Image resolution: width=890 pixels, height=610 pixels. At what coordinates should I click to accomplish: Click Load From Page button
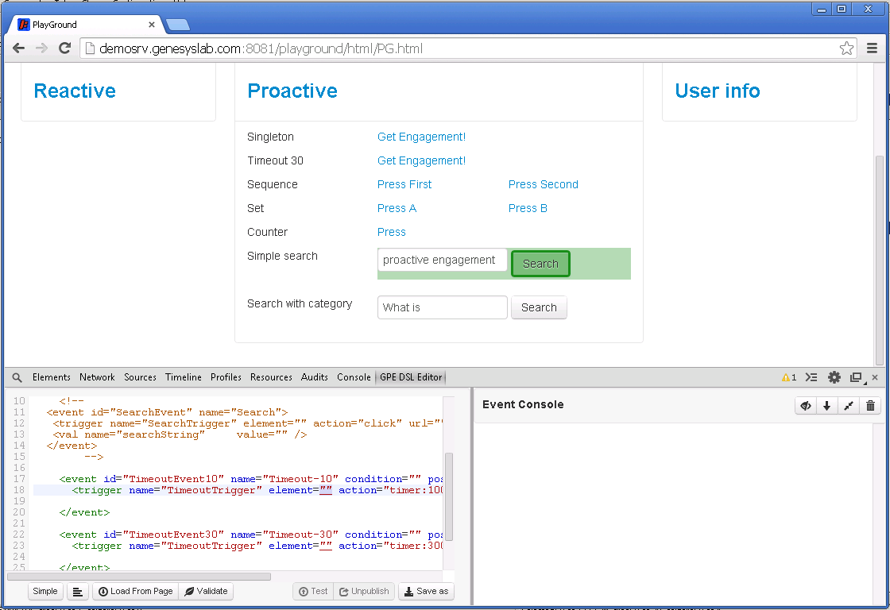(136, 591)
